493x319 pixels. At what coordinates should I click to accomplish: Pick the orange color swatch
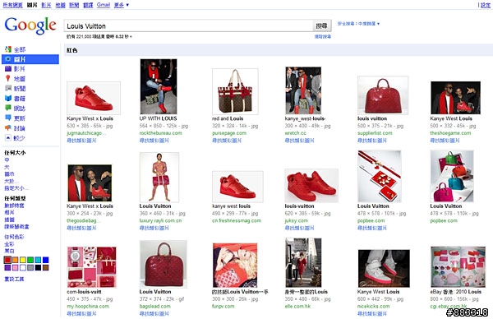pyautogui.click(x=15, y=260)
